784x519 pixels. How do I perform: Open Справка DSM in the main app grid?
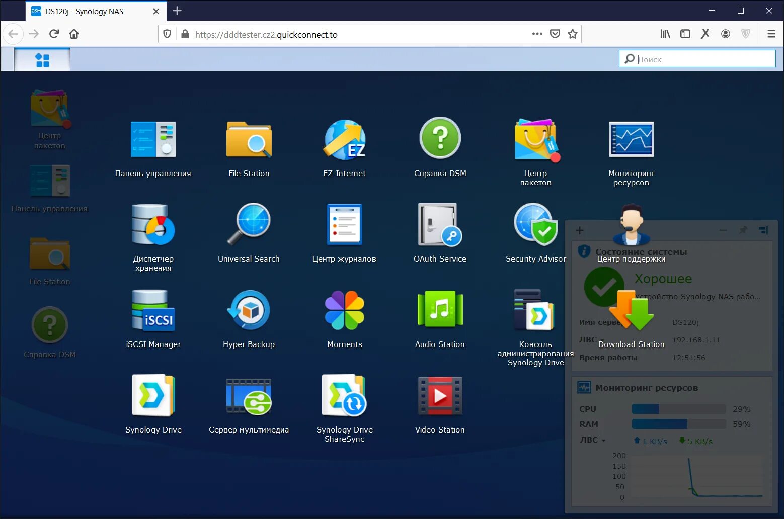coord(440,138)
